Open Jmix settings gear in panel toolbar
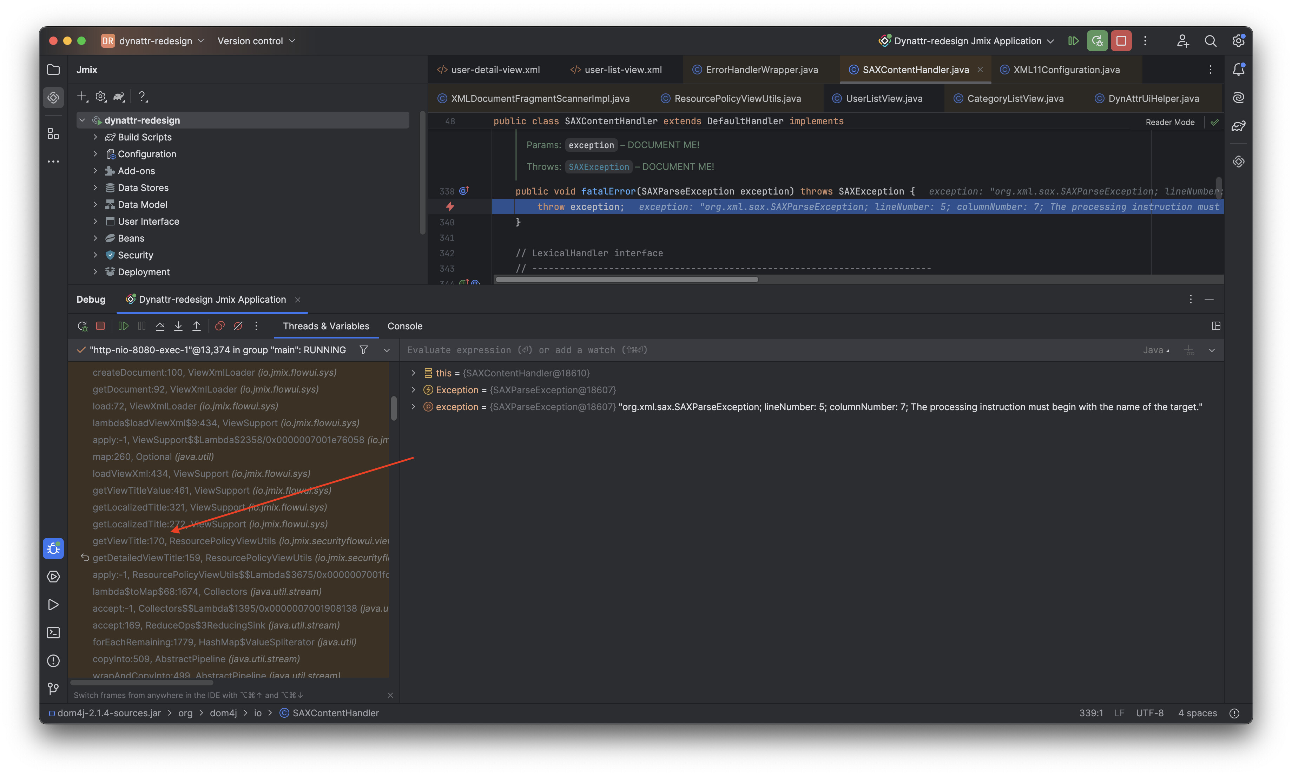This screenshot has width=1292, height=776. click(101, 97)
